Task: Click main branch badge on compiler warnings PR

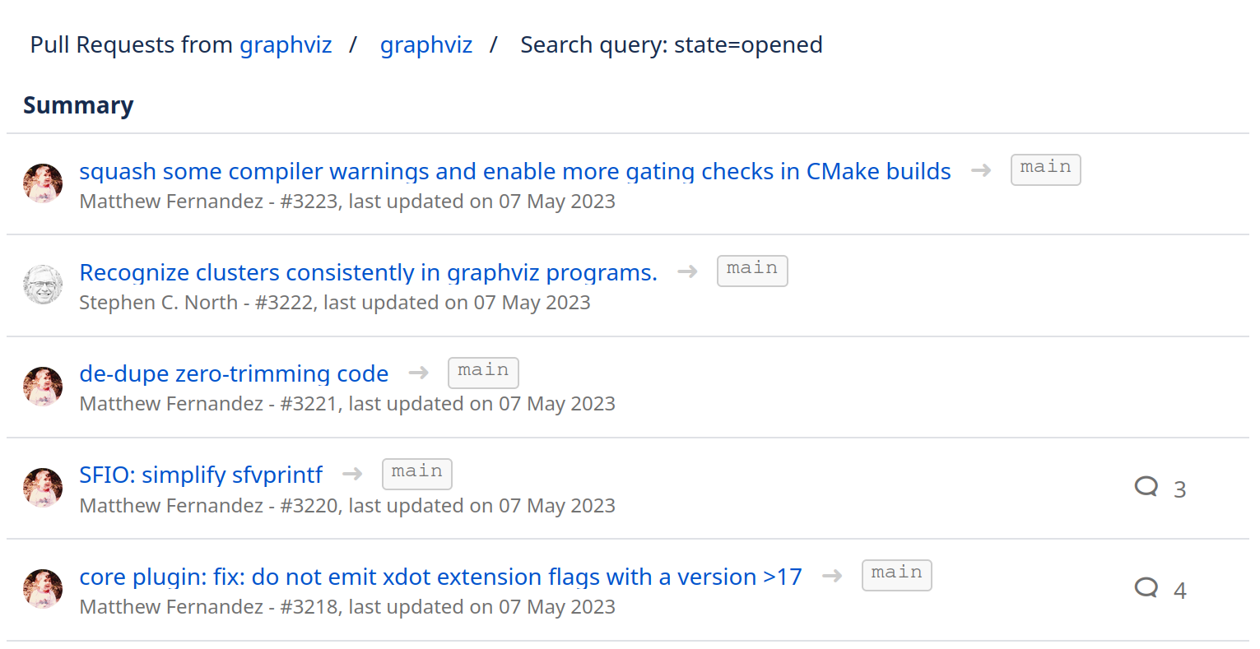Action: 1045,169
